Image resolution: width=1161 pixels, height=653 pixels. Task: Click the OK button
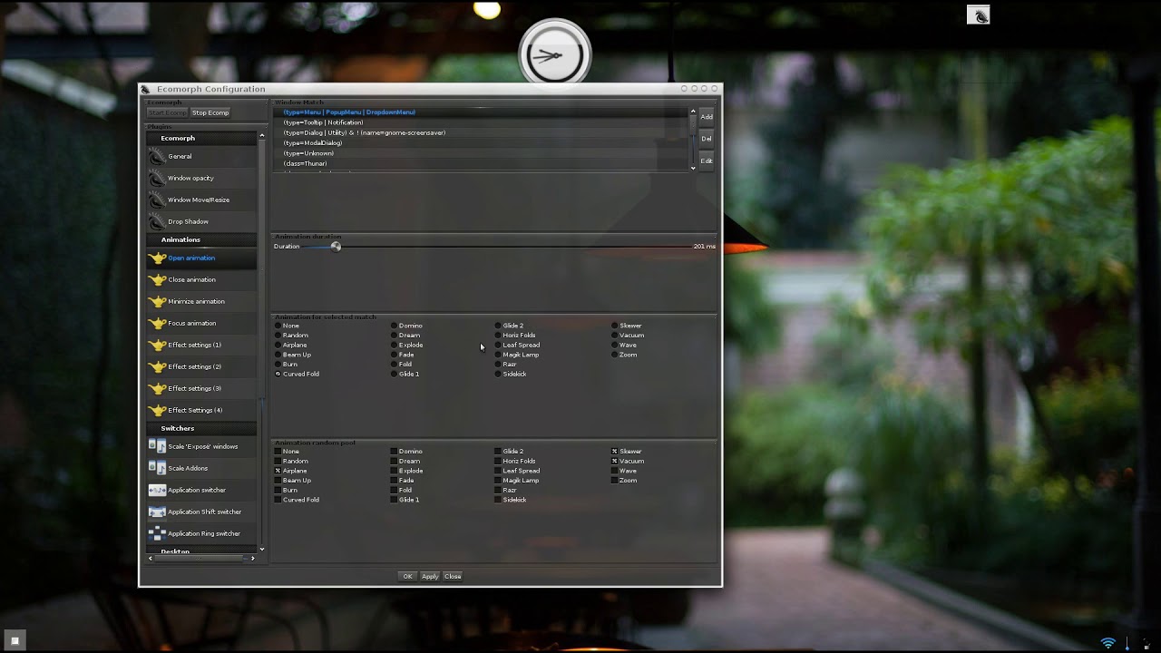pyautogui.click(x=407, y=576)
